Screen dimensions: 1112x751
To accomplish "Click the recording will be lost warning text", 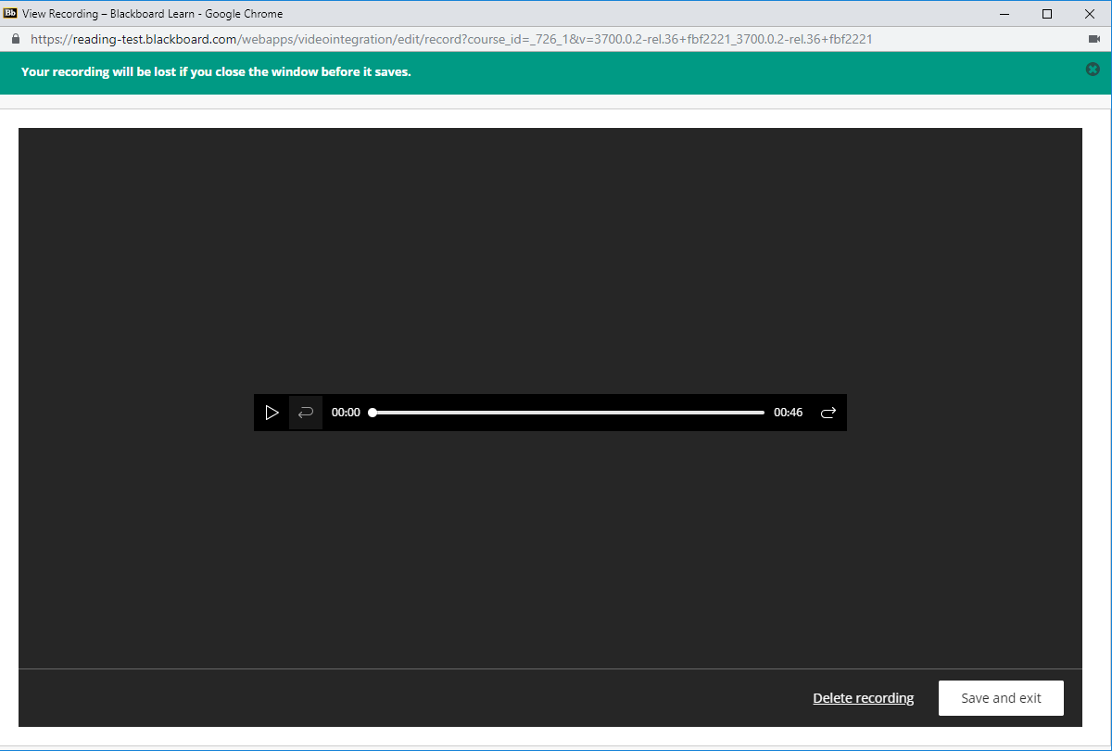I will click(x=216, y=71).
